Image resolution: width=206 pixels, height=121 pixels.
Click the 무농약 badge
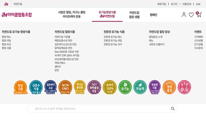pyautogui.click(x=140, y=87)
